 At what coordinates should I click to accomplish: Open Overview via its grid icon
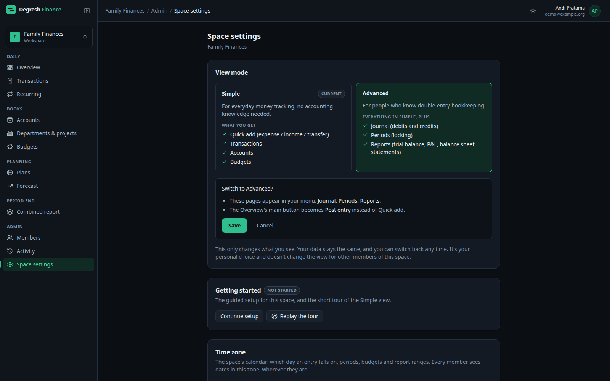click(x=10, y=67)
